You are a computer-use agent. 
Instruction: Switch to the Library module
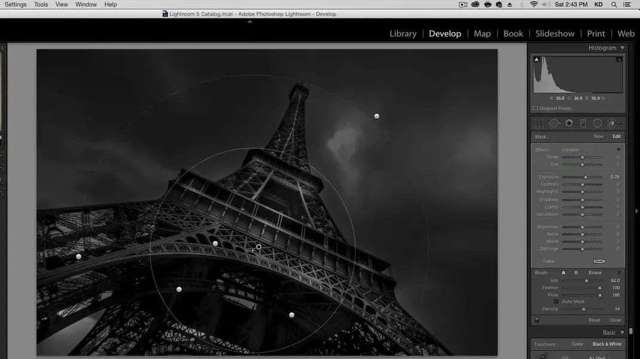click(x=403, y=33)
